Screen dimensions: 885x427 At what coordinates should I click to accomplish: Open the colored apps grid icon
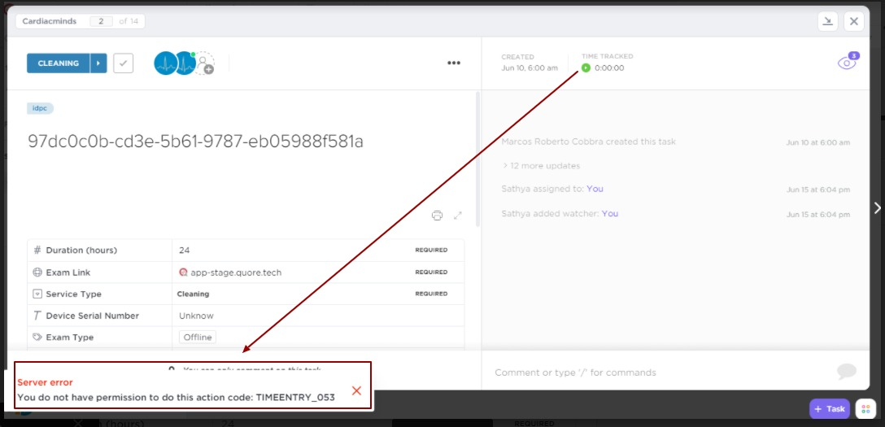click(865, 409)
